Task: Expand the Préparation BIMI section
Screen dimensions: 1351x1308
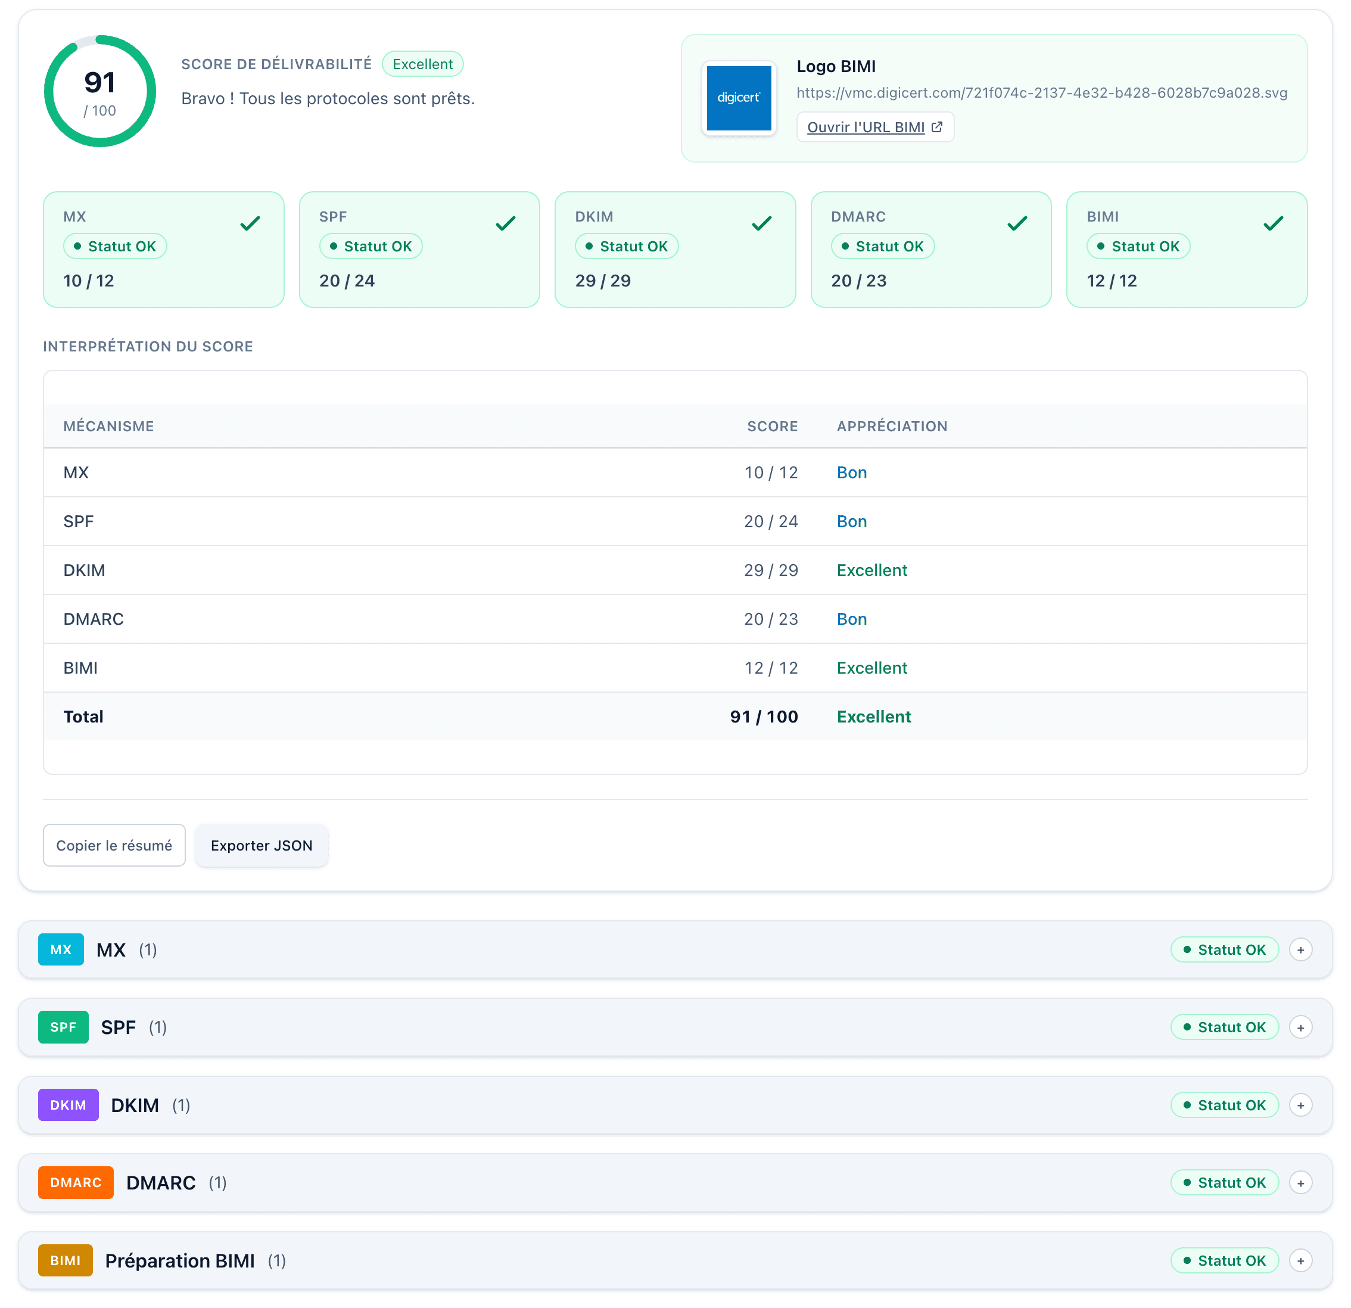Action: pyautogui.click(x=1302, y=1260)
